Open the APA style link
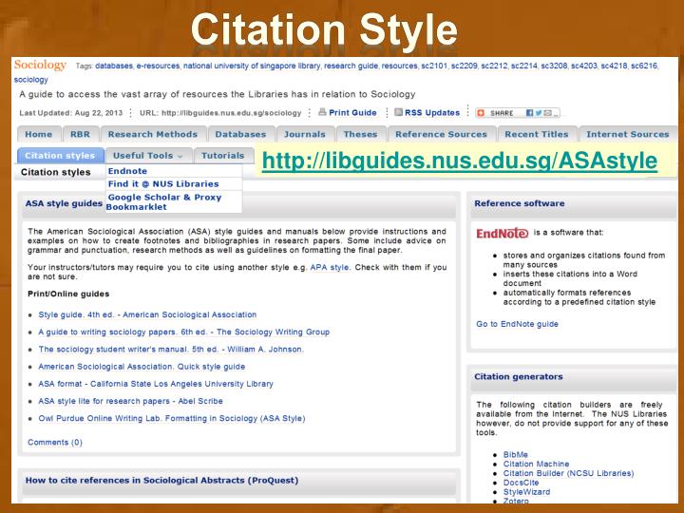 [x=330, y=267]
